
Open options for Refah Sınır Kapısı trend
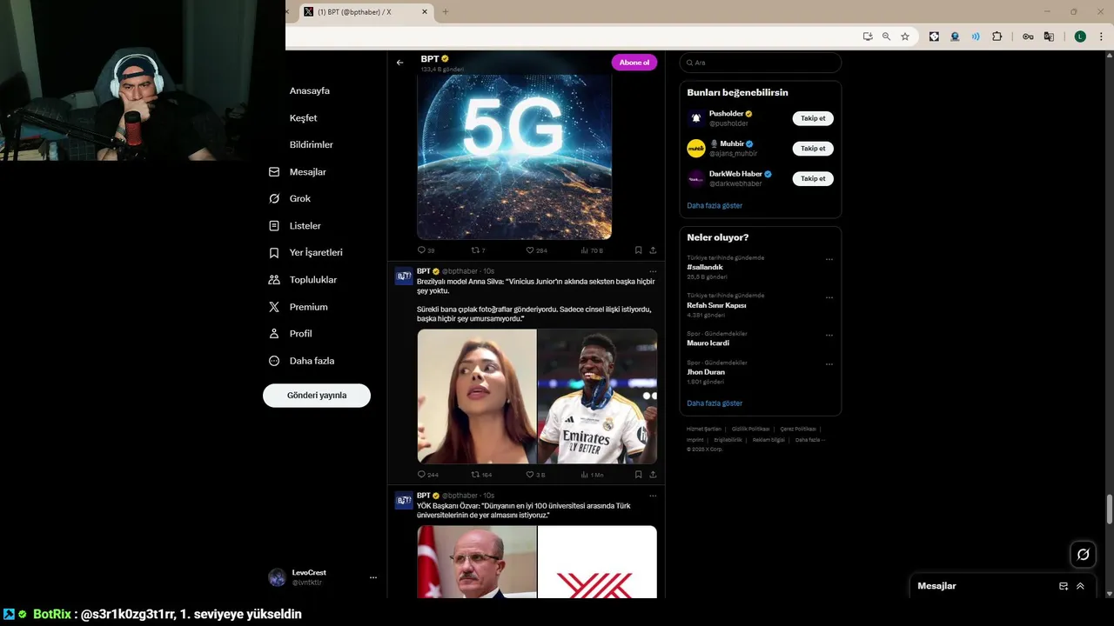click(829, 296)
